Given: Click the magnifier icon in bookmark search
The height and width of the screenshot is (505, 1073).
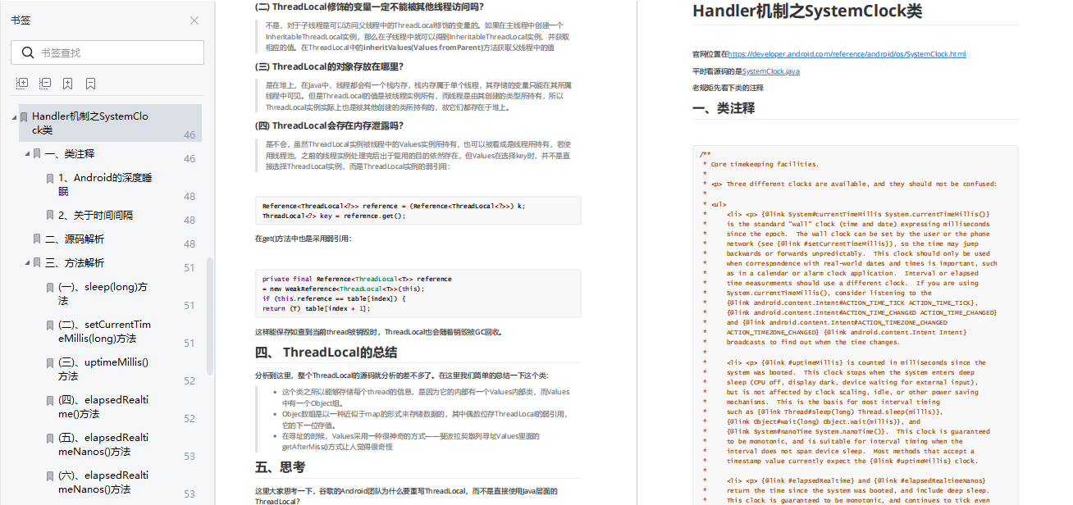Looking at the screenshot, I should (x=27, y=52).
